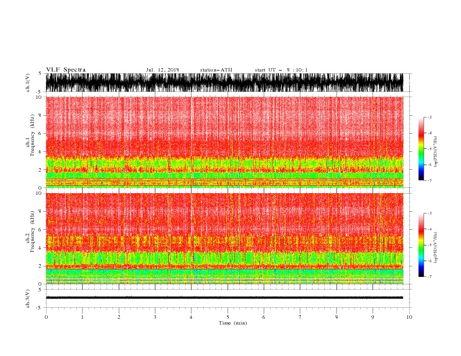Screen dimensions: 461x356
Task: Click the time axis tick label "1"
Action: [82, 317]
